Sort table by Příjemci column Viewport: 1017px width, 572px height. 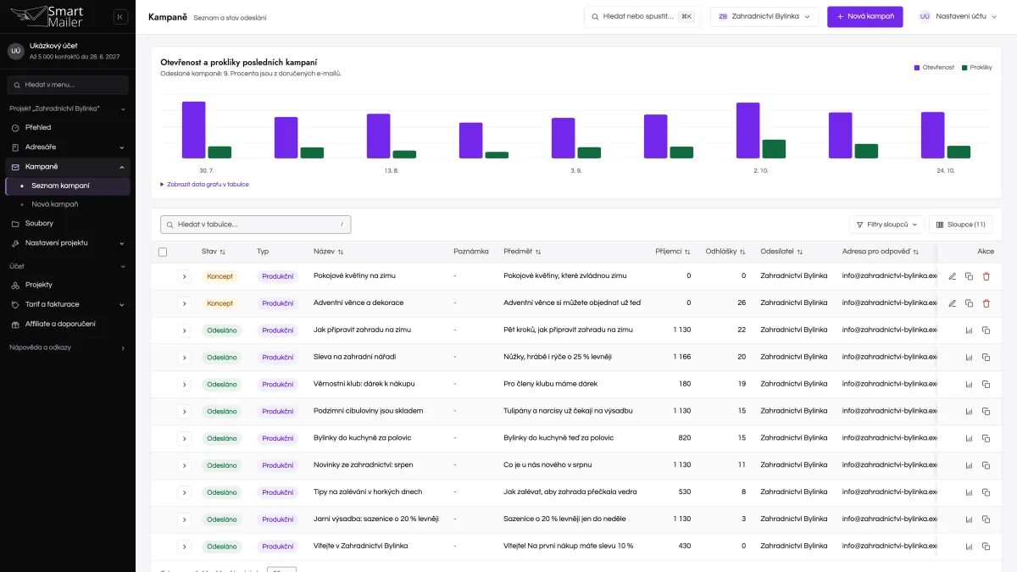point(673,252)
